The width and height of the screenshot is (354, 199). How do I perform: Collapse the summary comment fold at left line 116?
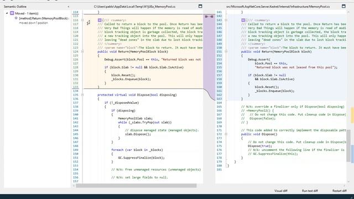coord(82,20)
